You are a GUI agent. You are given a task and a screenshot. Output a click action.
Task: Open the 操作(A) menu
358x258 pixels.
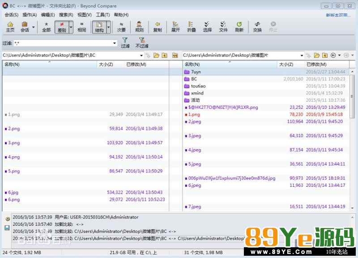pyautogui.click(x=30, y=15)
